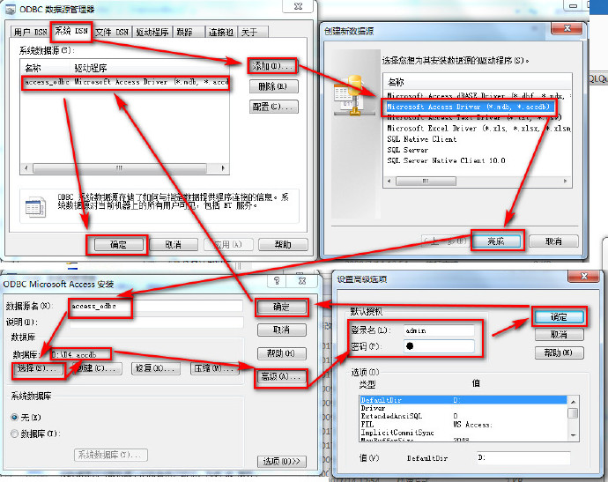
Task: Click 完成 in 创建新数据源 dialog
Action: tap(496, 241)
